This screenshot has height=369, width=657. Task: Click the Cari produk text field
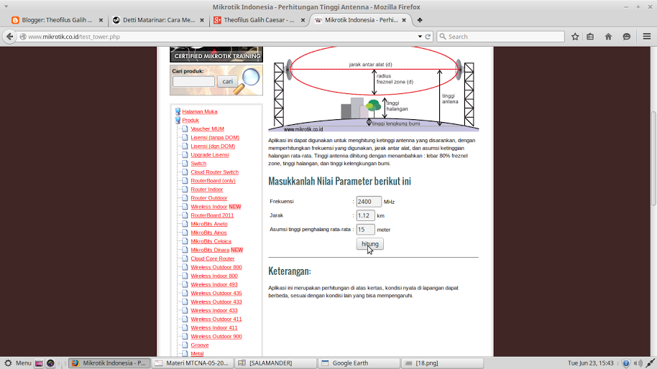pos(193,82)
